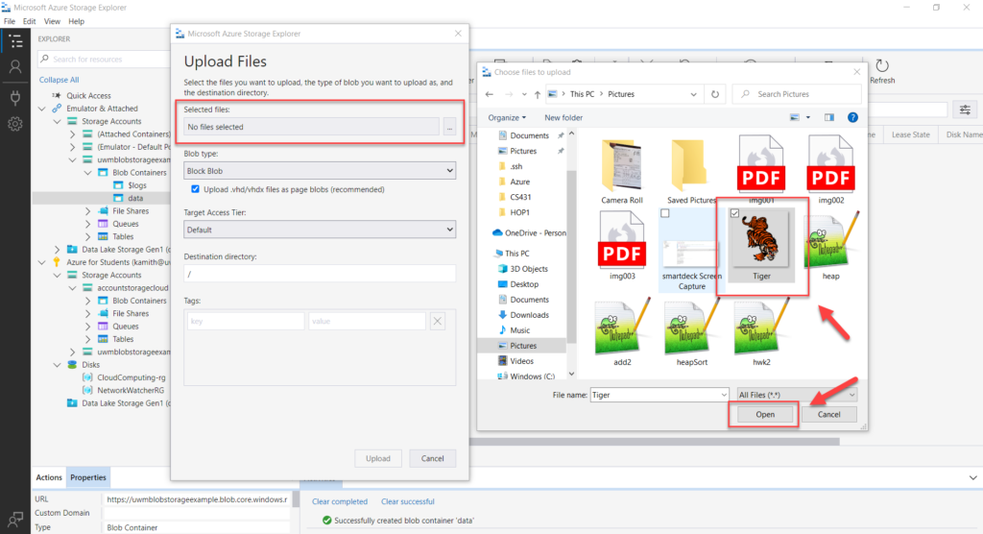Refresh the Pictures folder location
Image resolution: width=983 pixels, height=534 pixels.
[714, 94]
